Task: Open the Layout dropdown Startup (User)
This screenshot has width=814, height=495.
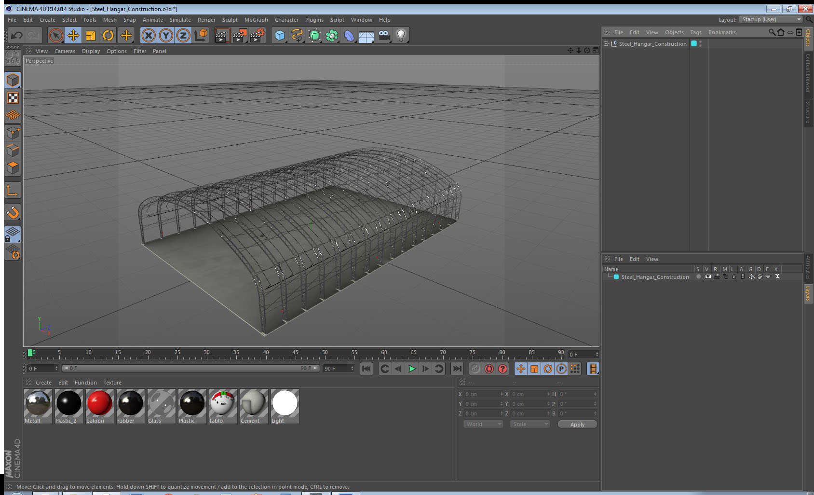Action: [771, 19]
